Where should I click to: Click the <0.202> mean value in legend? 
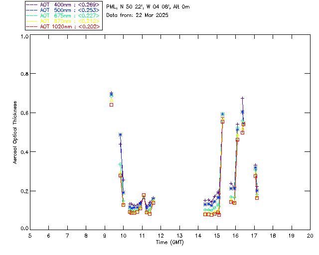point(89,26)
